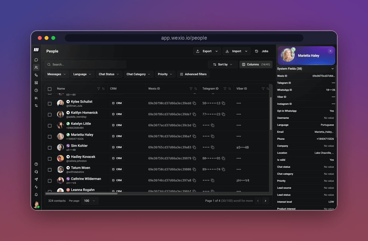
Task: Click the Phone value +18404715326 in details panel
Action: tap(325, 139)
